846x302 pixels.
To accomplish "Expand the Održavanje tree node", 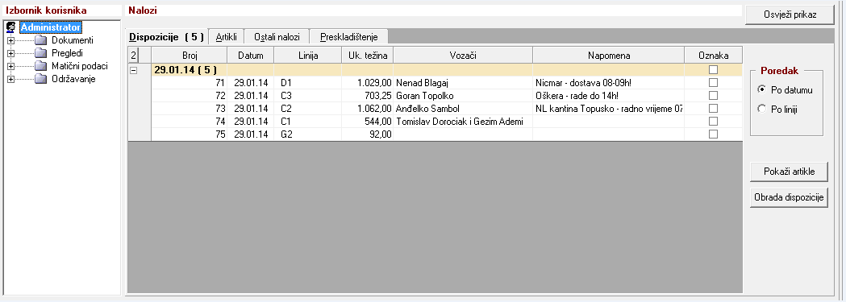I will click(10, 80).
